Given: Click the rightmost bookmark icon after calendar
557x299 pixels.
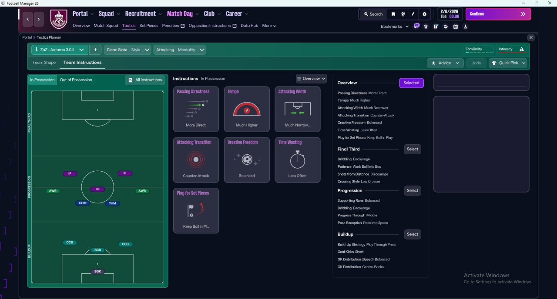Looking at the screenshot, I should pos(466,27).
